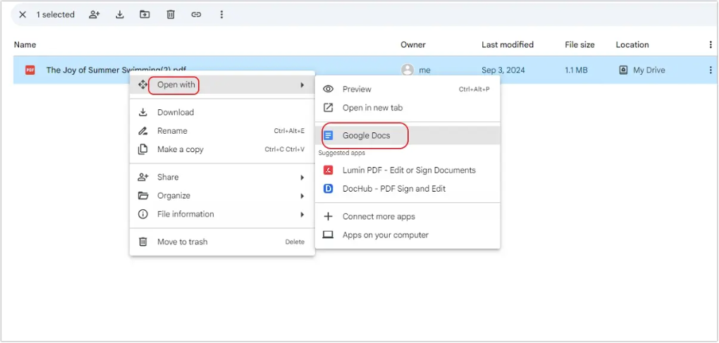Open three-dot menu on the PDF file row
The width and height of the screenshot is (719, 343).
[x=711, y=70]
